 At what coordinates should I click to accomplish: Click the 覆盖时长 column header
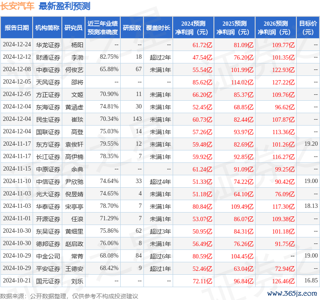pyautogui.click(x=158, y=28)
